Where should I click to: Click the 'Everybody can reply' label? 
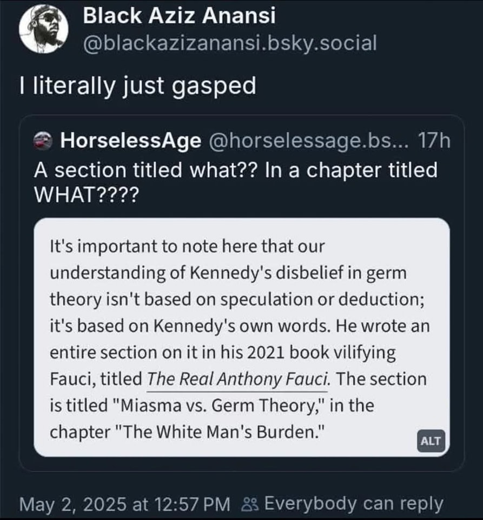click(x=354, y=504)
